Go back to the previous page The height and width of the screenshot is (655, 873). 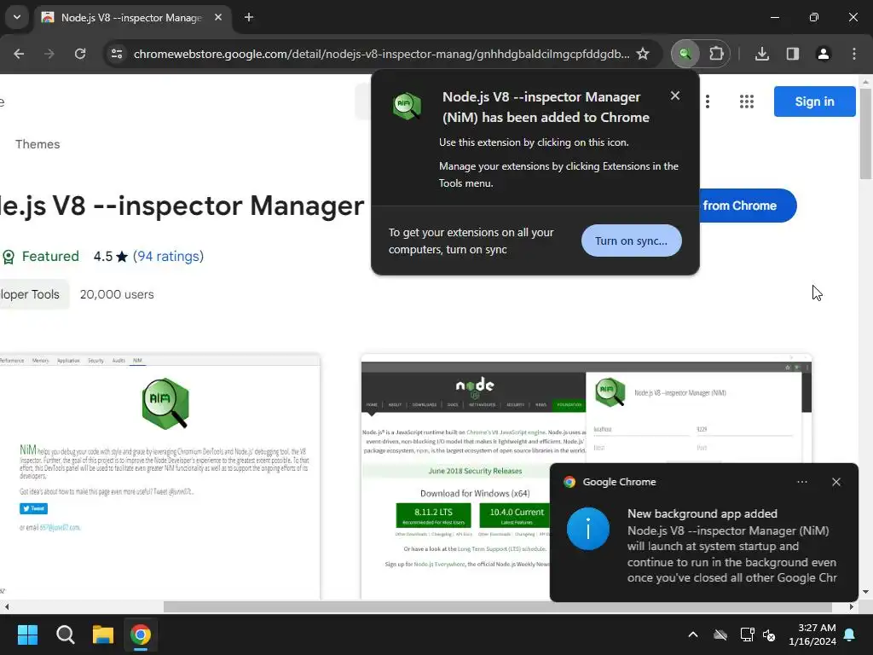coord(19,54)
